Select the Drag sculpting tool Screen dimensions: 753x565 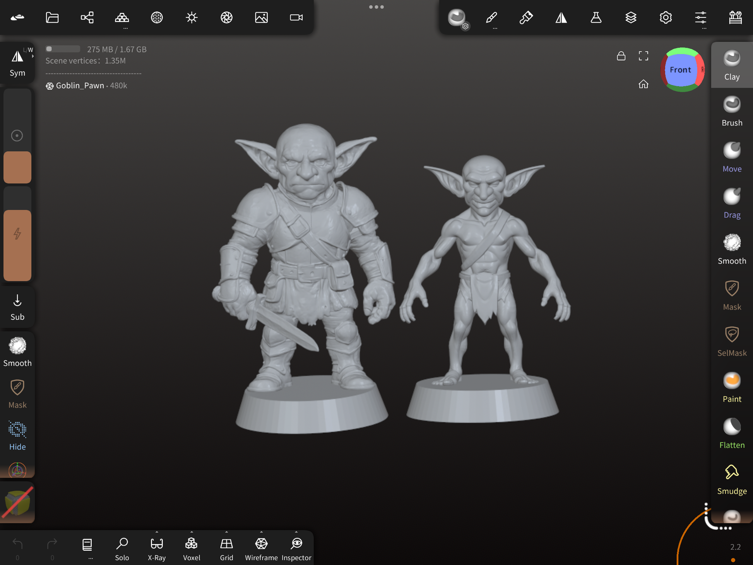731,203
